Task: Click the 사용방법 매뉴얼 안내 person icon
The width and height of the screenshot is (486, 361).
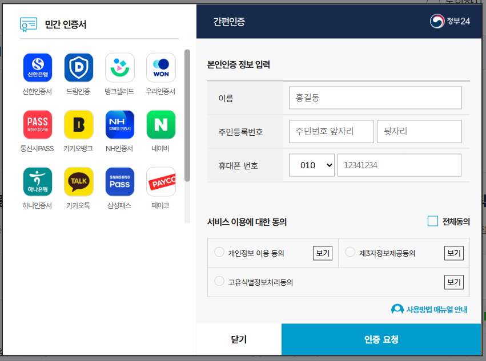Action: (397, 309)
